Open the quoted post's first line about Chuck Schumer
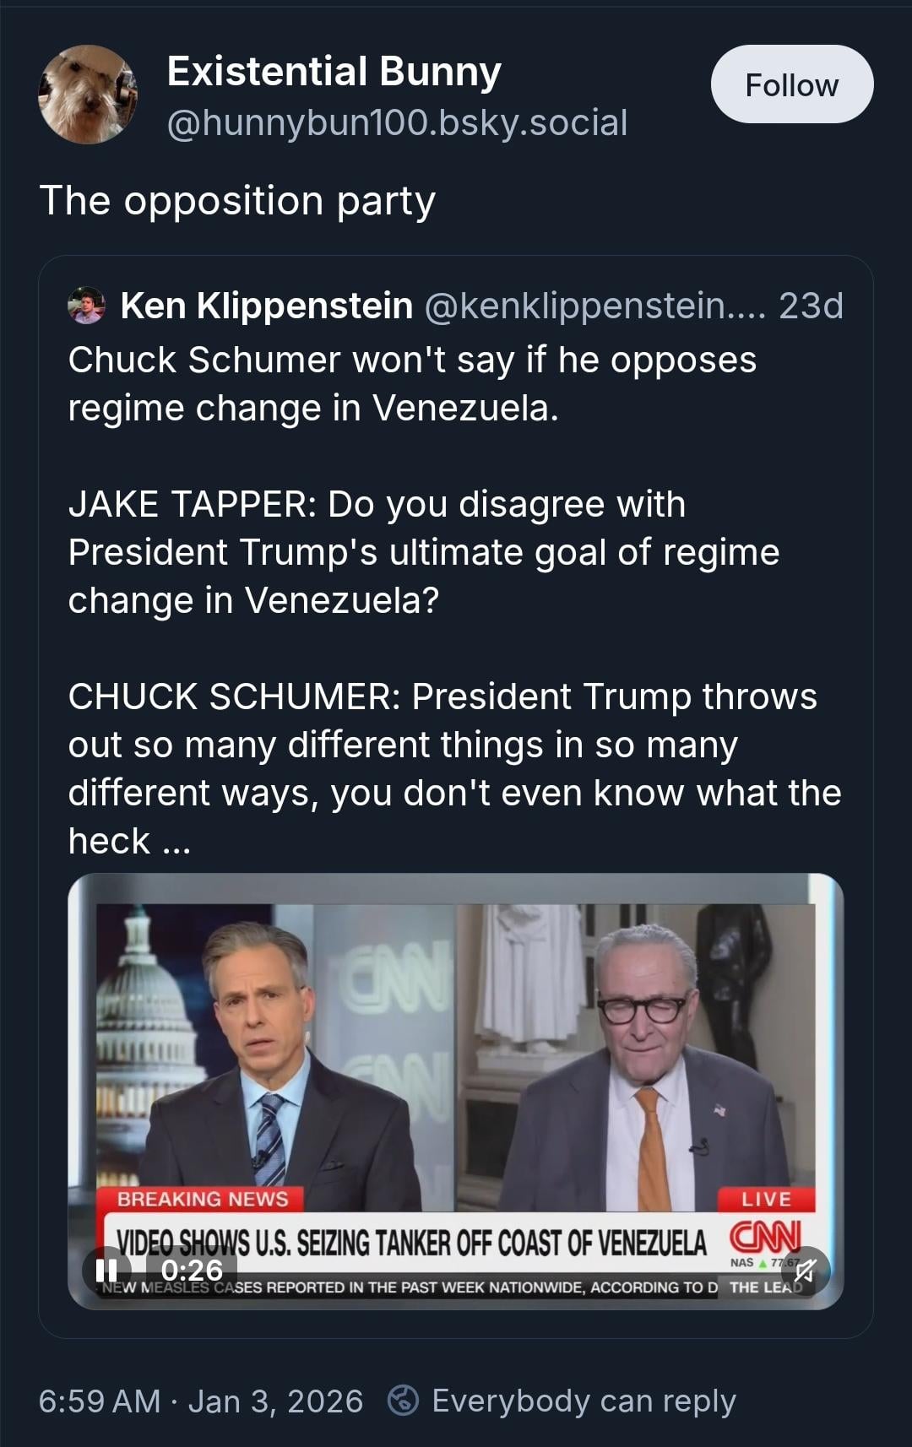Image resolution: width=912 pixels, height=1447 pixels. tap(412, 383)
